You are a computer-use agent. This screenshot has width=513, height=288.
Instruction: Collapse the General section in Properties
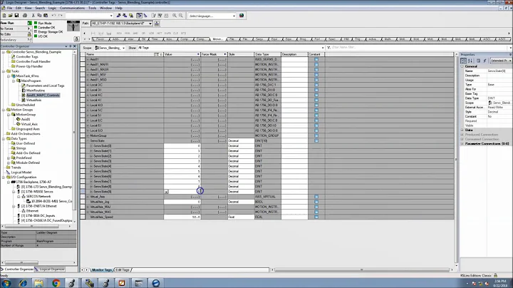tap(462, 66)
